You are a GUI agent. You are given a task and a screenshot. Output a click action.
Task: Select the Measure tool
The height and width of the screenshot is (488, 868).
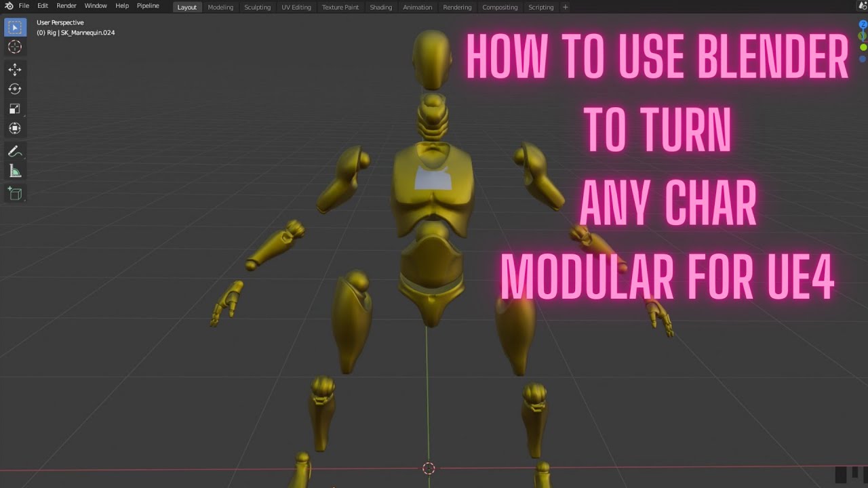click(15, 171)
